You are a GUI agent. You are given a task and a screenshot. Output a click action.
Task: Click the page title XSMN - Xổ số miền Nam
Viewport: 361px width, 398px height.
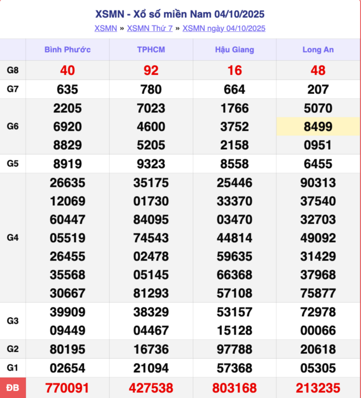(x=180, y=14)
